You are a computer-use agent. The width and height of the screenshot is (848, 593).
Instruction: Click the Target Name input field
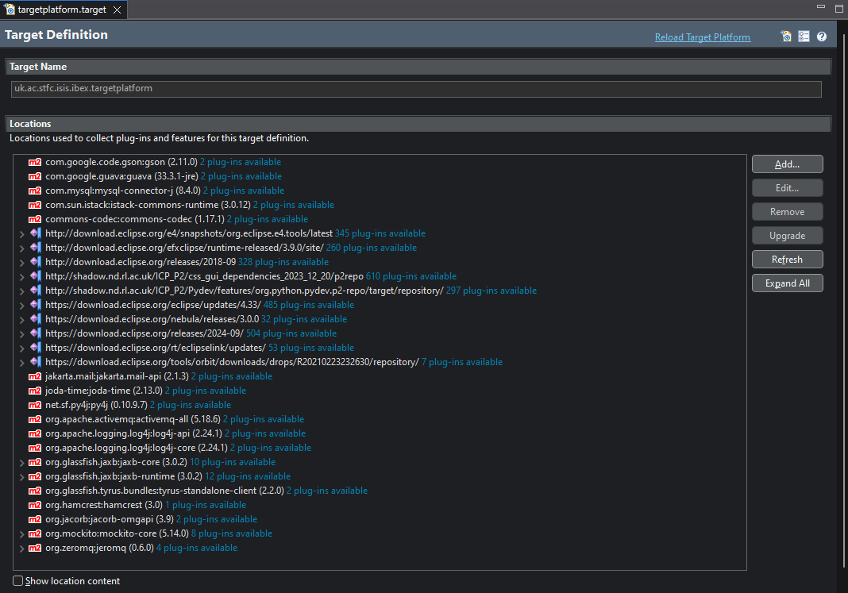click(x=416, y=89)
